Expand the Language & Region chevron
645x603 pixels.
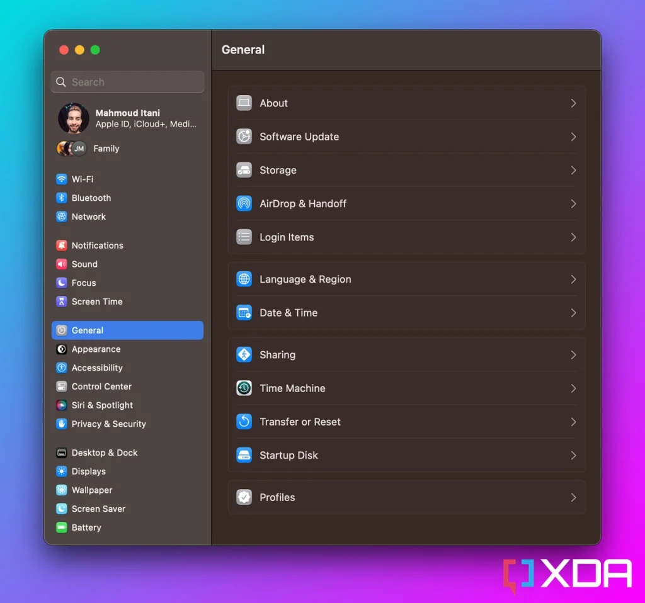pyautogui.click(x=573, y=279)
